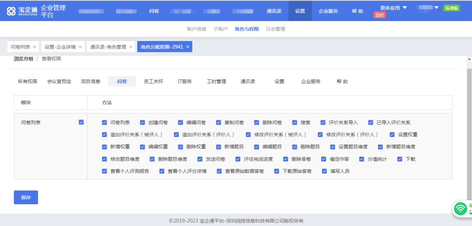This screenshot has width=472, height=226.
Task: Toggle the 查看个人评测报告 checkbox
Action: [x=104, y=171]
